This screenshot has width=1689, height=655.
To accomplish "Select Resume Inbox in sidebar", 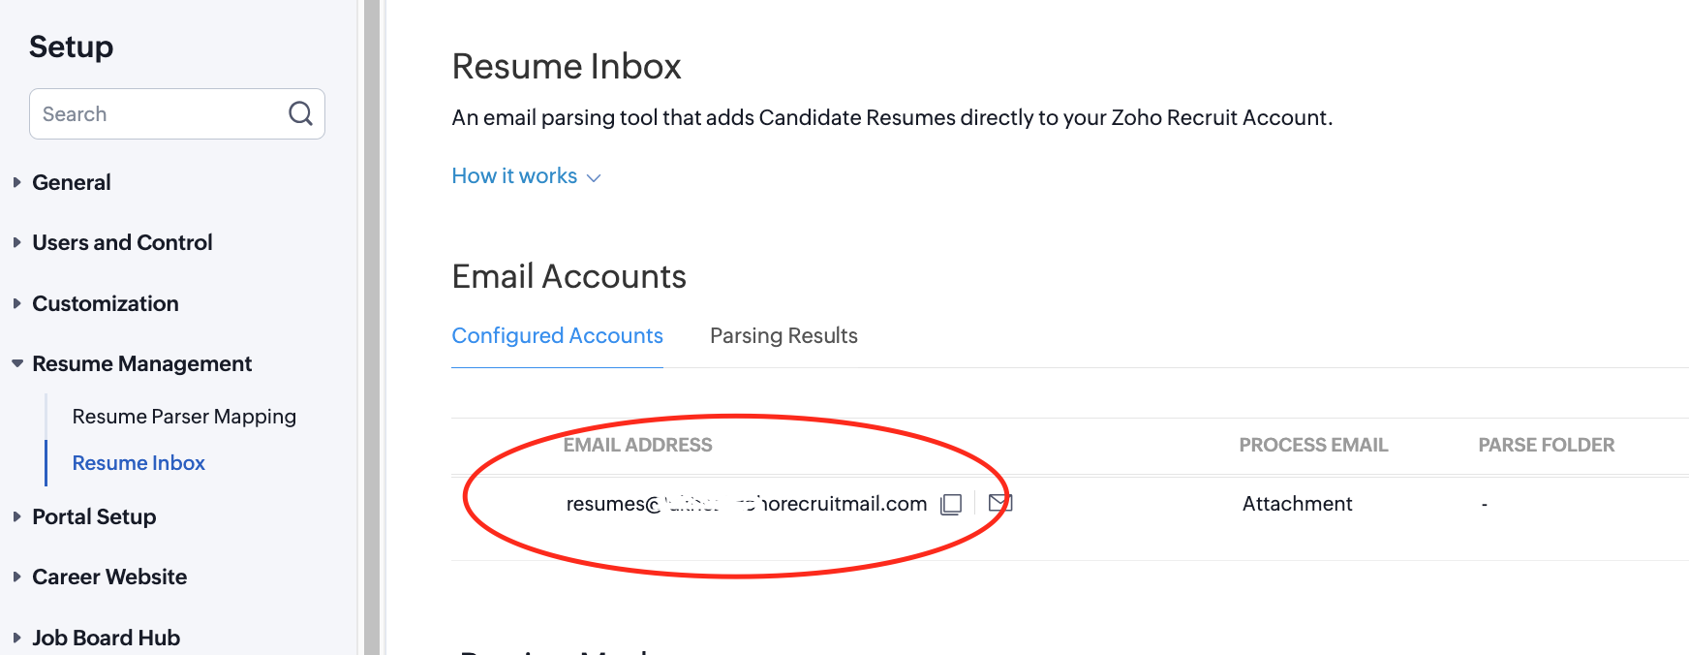I will click(x=138, y=463).
